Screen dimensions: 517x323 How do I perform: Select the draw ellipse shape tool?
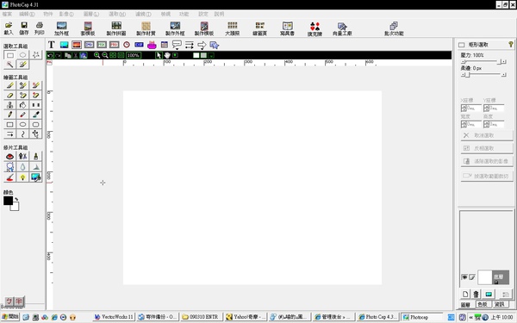(x=22, y=124)
